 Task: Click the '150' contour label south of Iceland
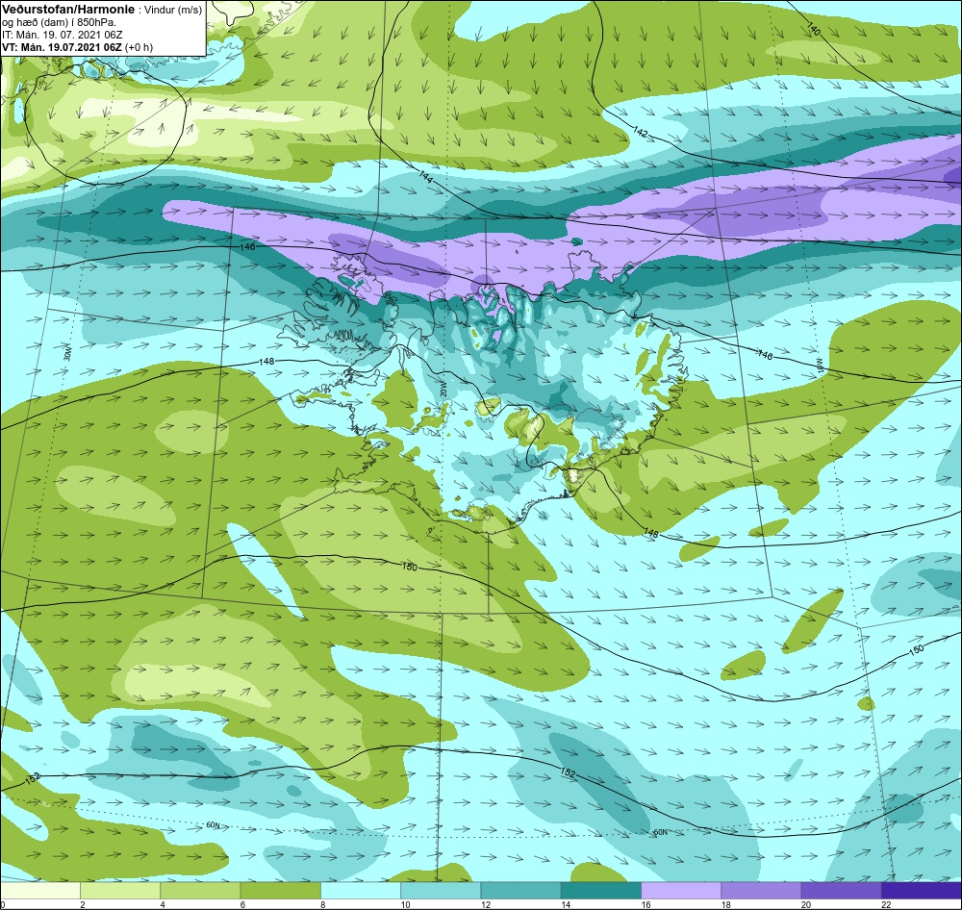pyautogui.click(x=409, y=567)
